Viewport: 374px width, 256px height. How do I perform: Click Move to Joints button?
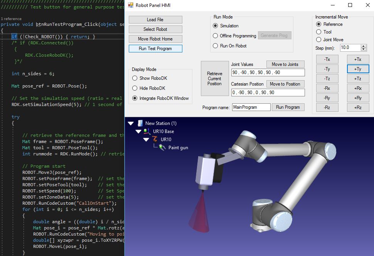pyautogui.click(x=285, y=64)
